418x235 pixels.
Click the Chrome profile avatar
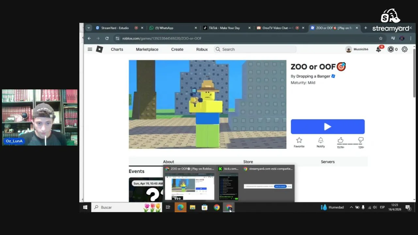point(402,38)
